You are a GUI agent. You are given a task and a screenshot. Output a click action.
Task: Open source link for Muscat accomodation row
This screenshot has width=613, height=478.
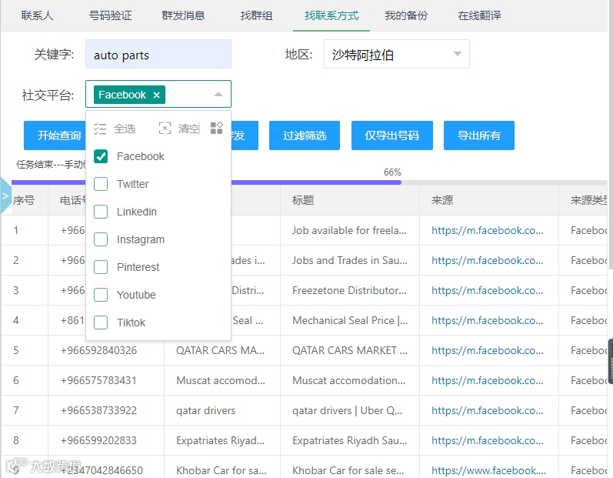pyautogui.click(x=487, y=380)
